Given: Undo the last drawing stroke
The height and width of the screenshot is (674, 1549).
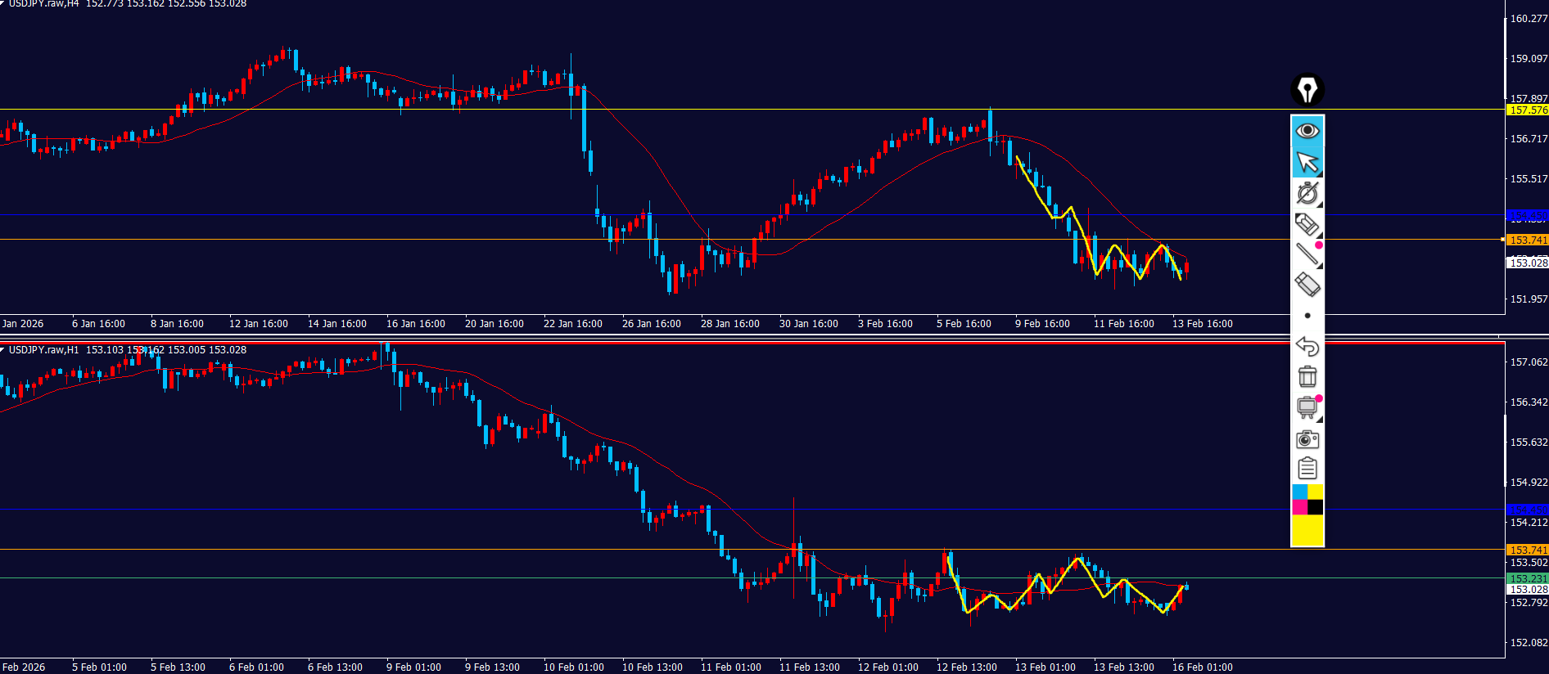Looking at the screenshot, I should [1307, 347].
